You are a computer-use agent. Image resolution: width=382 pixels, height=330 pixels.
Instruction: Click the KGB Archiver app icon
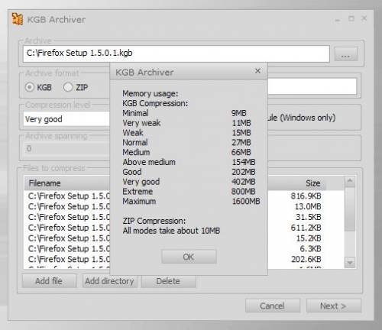click(18, 19)
